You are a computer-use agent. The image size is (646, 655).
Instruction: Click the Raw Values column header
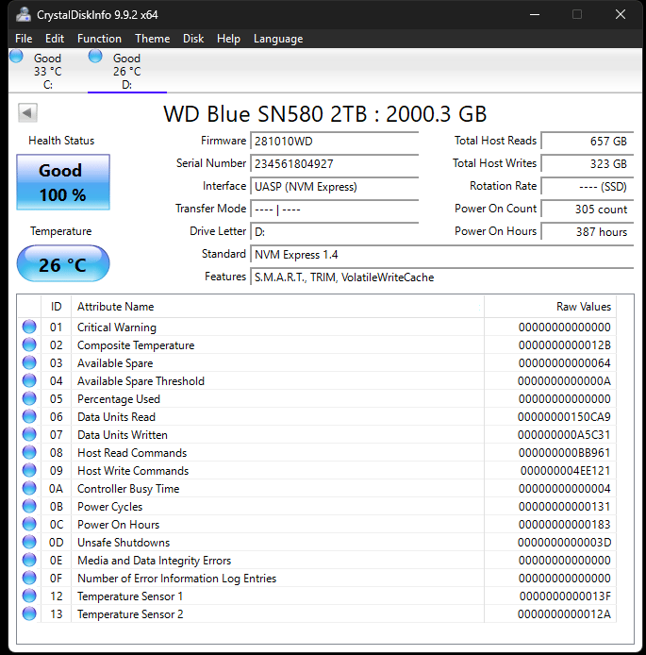point(550,307)
